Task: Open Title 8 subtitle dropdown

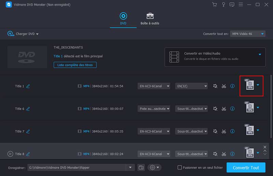Action: pos(191,154)
